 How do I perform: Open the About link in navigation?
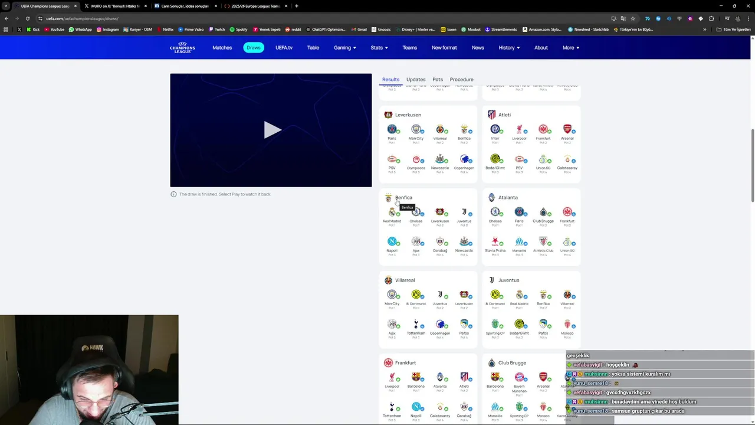[541, 47]
